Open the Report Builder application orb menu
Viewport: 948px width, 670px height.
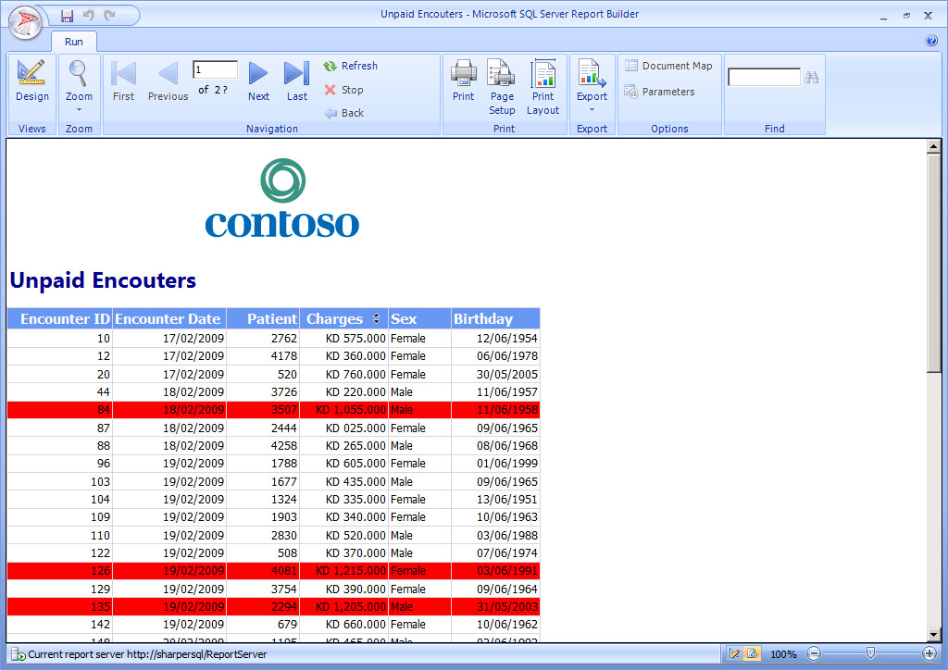tap(25, 22)
